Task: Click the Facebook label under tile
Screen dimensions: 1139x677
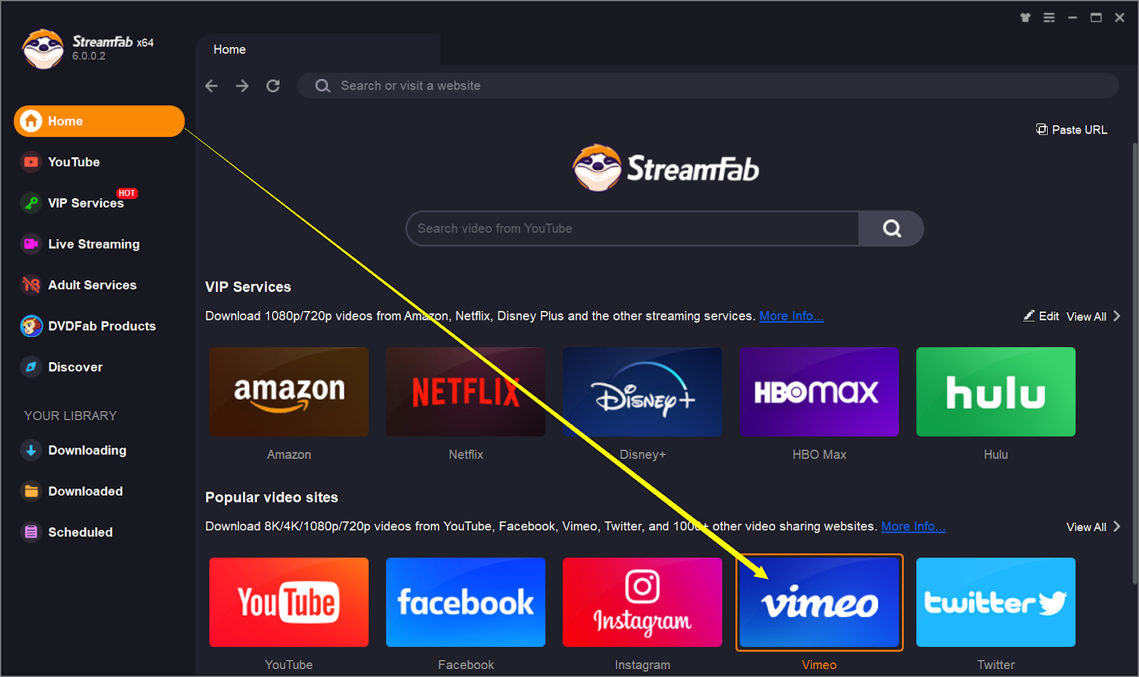Action: tap(466, 665)
